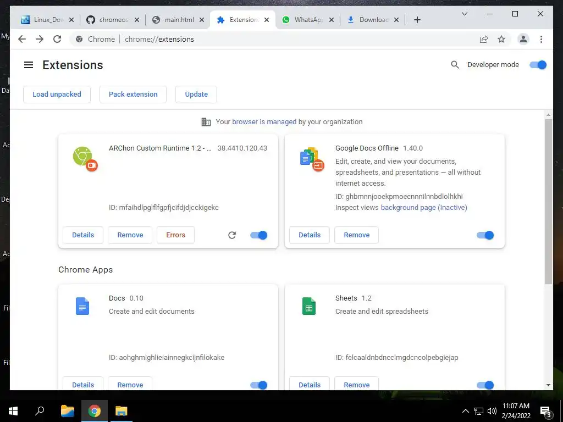Image resolution: width=563 pixels, height=422 pixels.
Task: Open the volume control in system tray
Action: tap(492, 411)
